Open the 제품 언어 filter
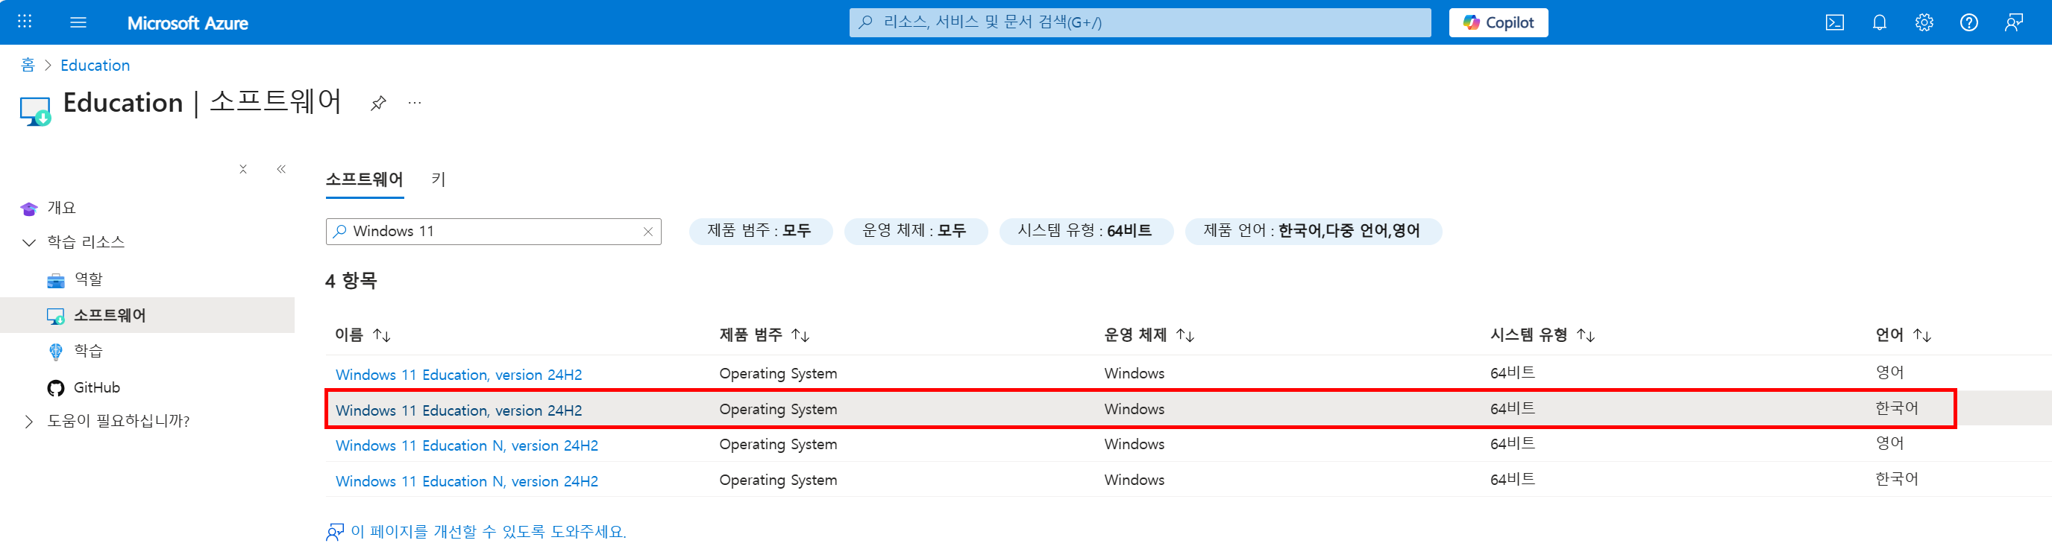The height and width of the screenshot is (549, 2052). (x=1313, y=231)
